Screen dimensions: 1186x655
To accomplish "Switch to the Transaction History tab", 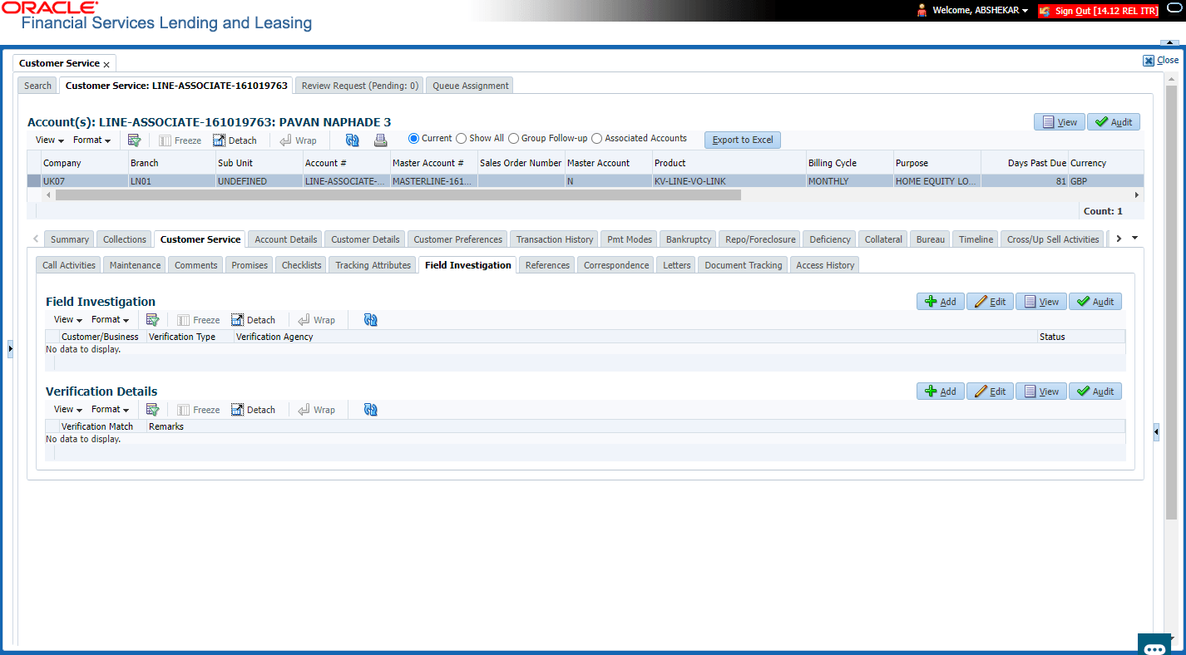I will click(555, 239).
